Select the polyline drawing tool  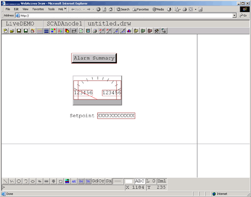pos(12,181)
